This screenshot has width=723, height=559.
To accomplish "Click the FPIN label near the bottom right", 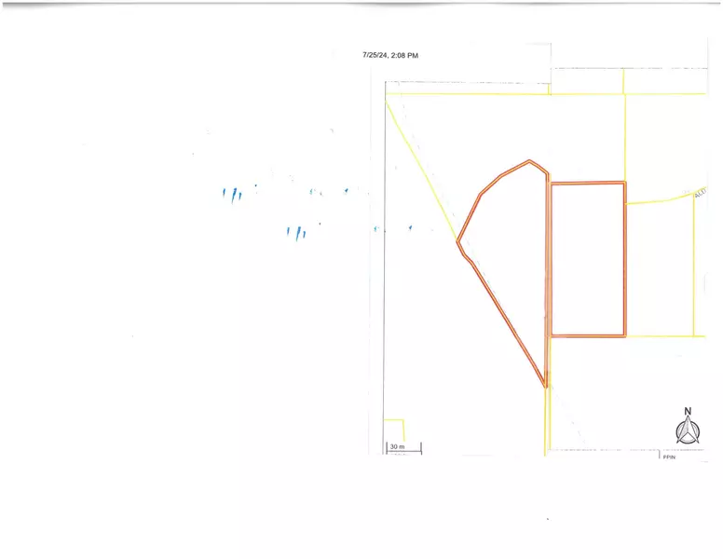I will (668, 457).
